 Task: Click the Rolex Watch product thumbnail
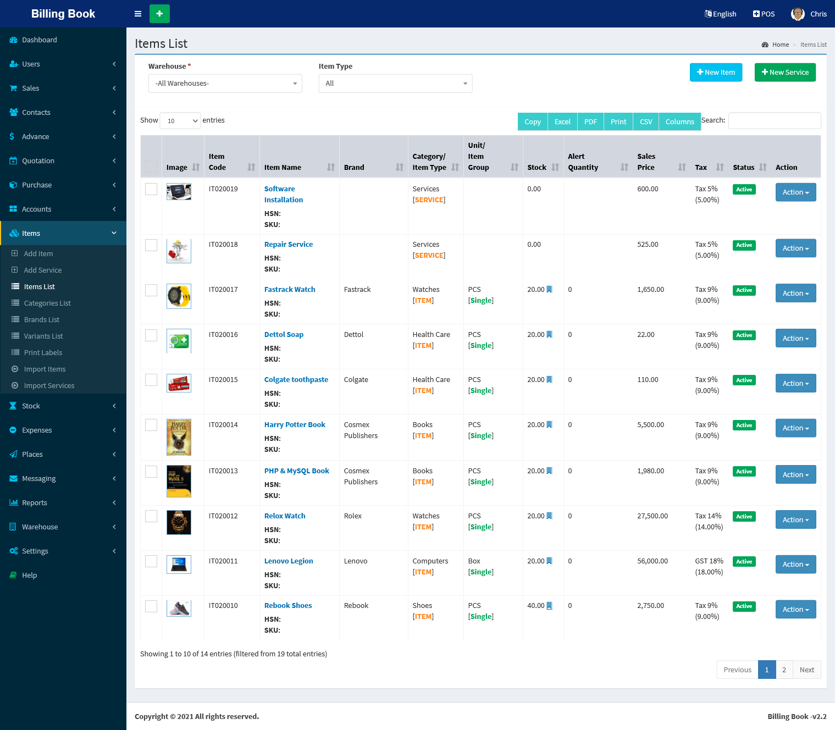[179, 522]
